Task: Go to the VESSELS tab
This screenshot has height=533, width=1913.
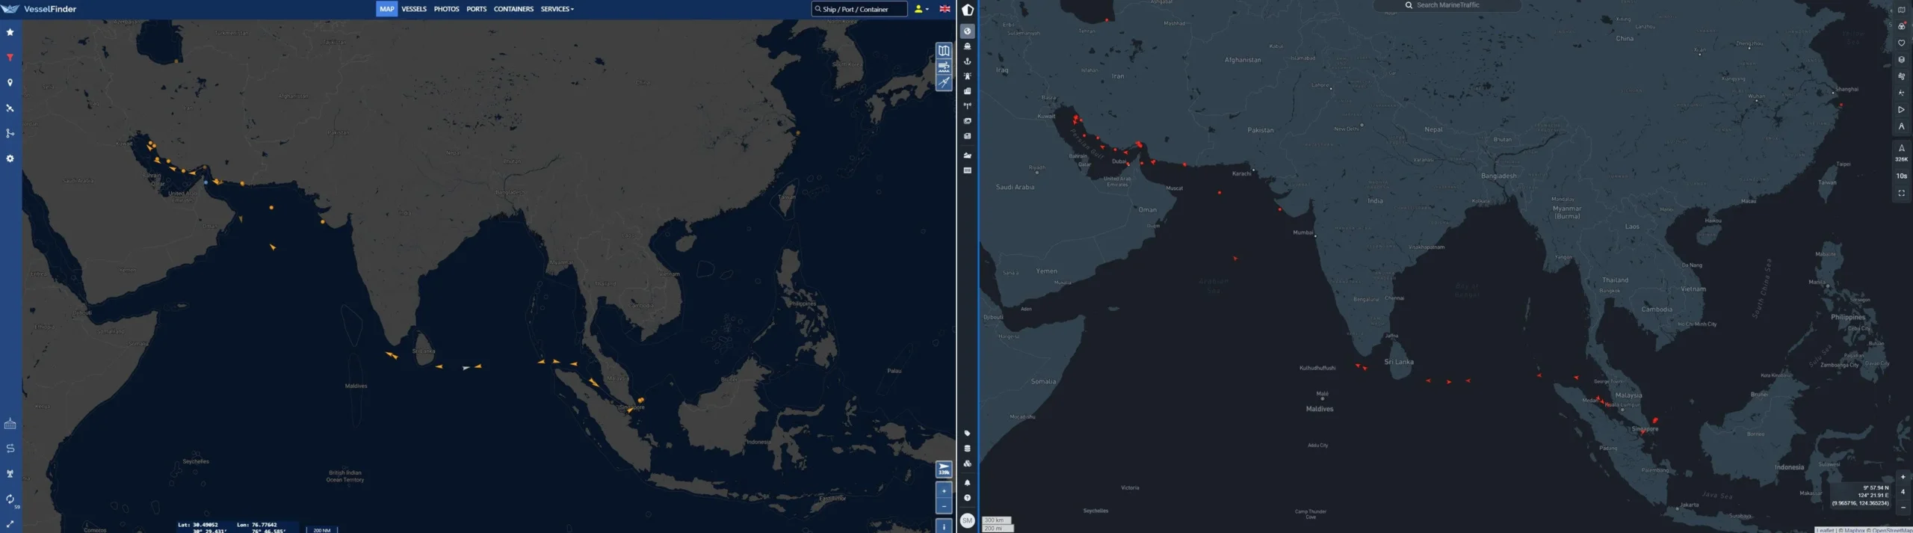Action: pyautogui.click(x=413, y=9)
